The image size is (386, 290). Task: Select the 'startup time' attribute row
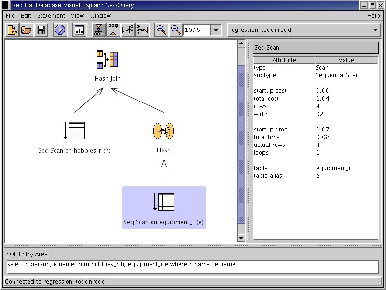pyautogui.click(x=316, y=130)
